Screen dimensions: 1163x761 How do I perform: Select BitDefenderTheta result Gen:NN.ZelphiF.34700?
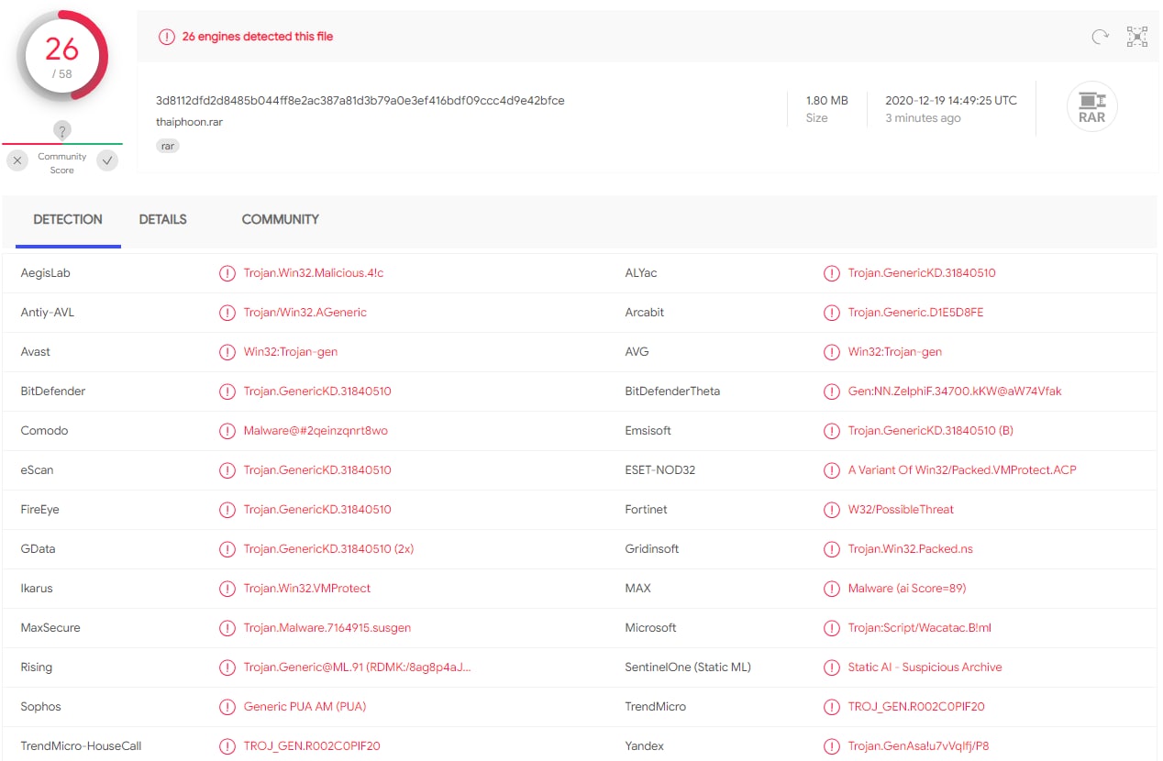click(x=955, y=392)
